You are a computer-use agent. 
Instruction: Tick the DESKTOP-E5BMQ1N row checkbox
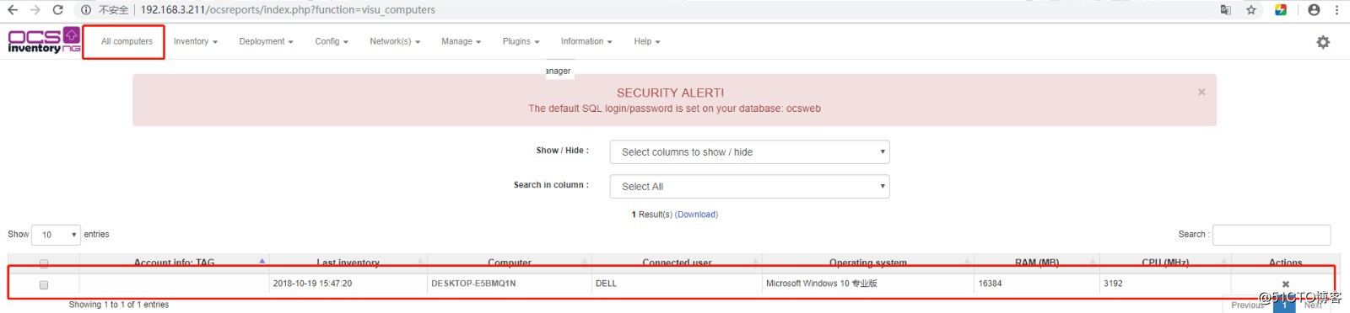click(44, 284)
